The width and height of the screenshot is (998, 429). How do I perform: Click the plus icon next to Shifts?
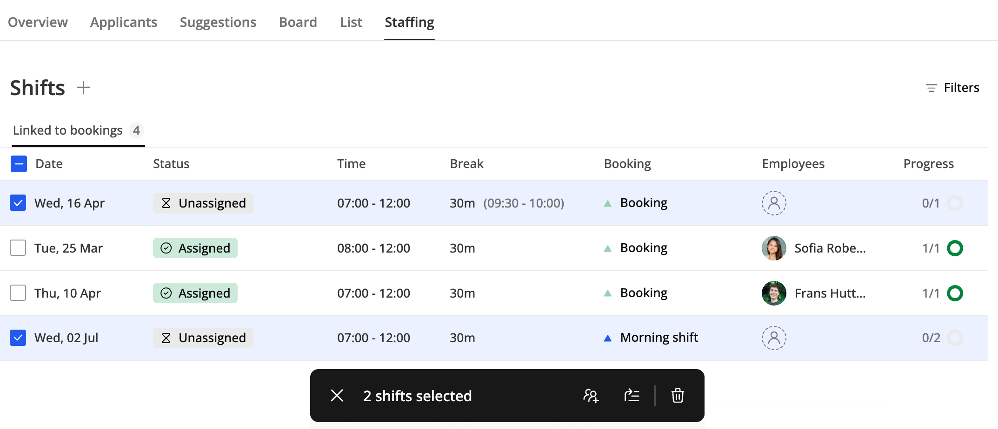pos(84,87)
